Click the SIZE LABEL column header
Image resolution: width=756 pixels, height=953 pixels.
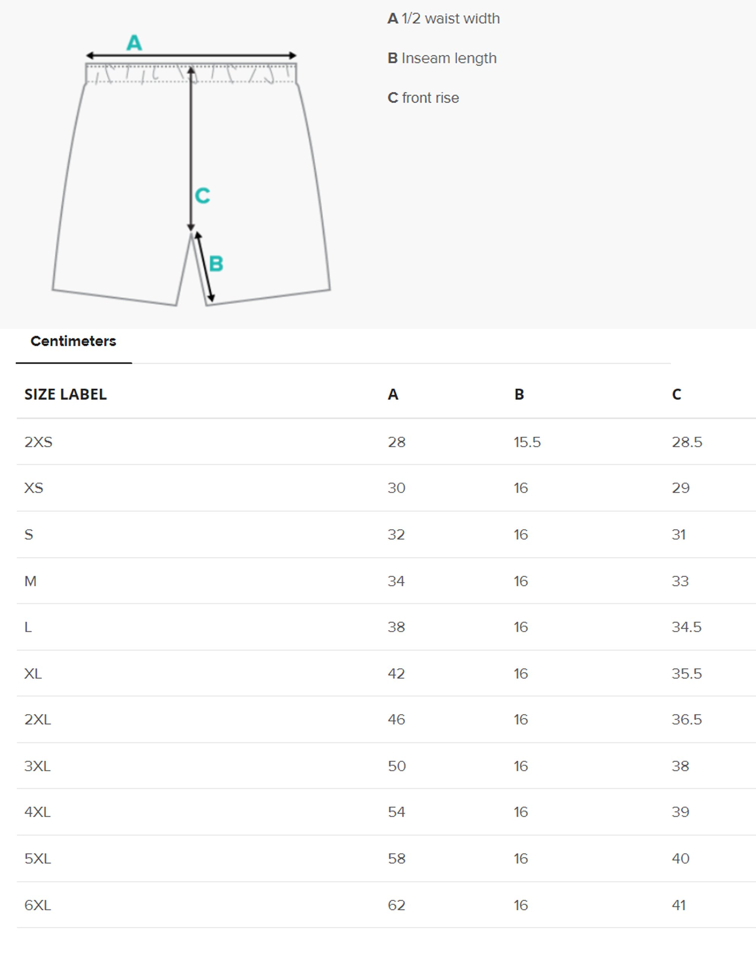65,394
